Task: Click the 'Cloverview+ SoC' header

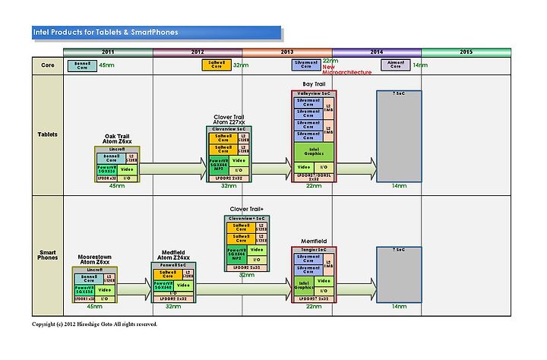Action: (x=247, y=219)
